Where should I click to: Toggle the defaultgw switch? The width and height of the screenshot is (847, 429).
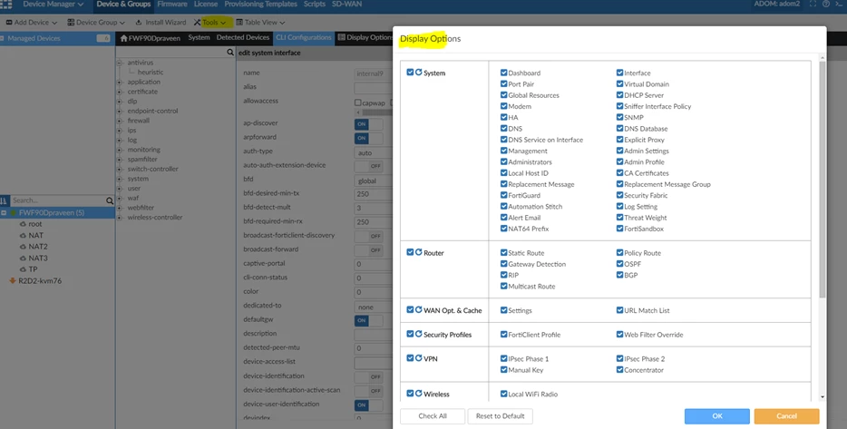(368, 320)
